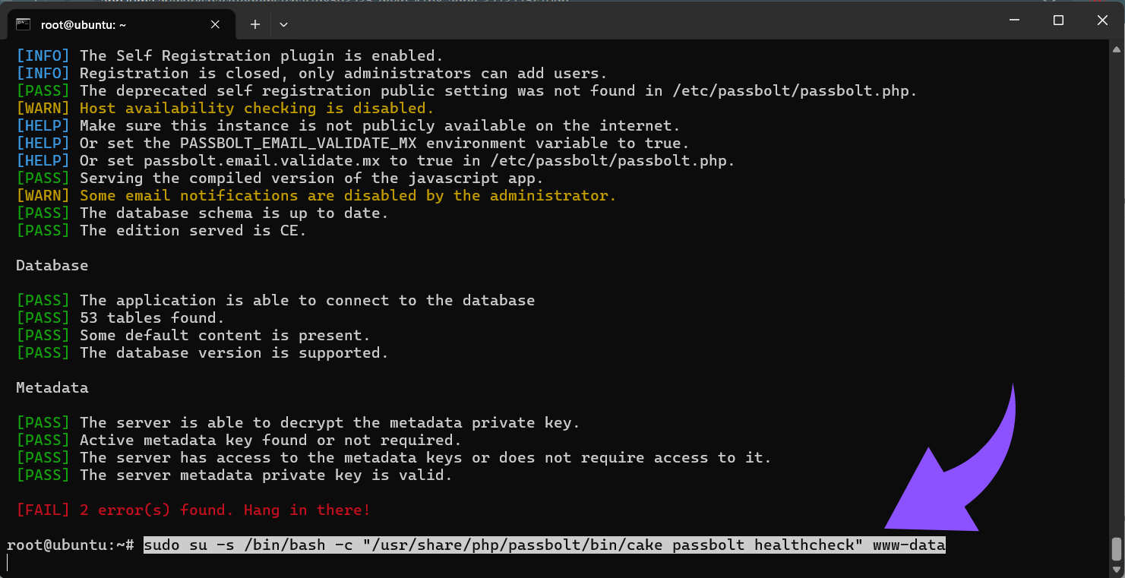1125x578 pixels.
Task: Minimize the terminal window
Action: click(1013, 21)
